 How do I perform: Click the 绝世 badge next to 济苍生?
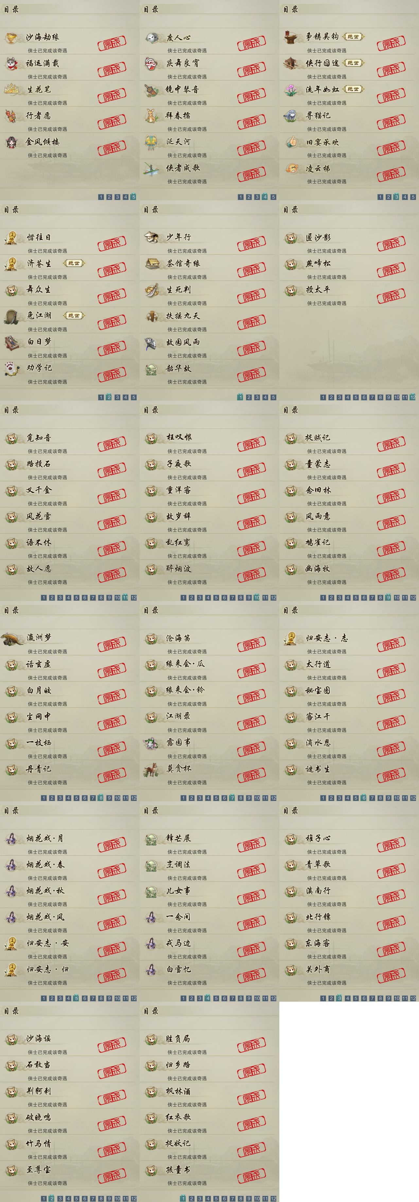coord(74,264)
